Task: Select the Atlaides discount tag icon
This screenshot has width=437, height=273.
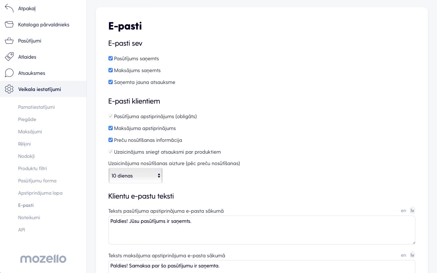Action: coord(9,57)
